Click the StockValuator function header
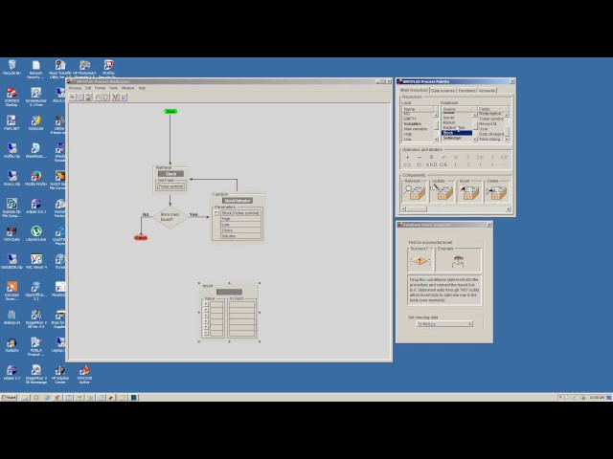This screenshot has width=613, height=459. click(x=238, y=201)
